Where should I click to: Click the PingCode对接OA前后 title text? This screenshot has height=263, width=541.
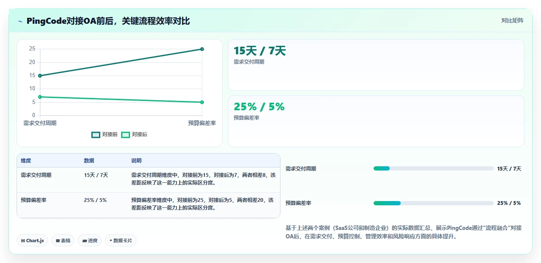pyautogui.click(x=108, y=21)
